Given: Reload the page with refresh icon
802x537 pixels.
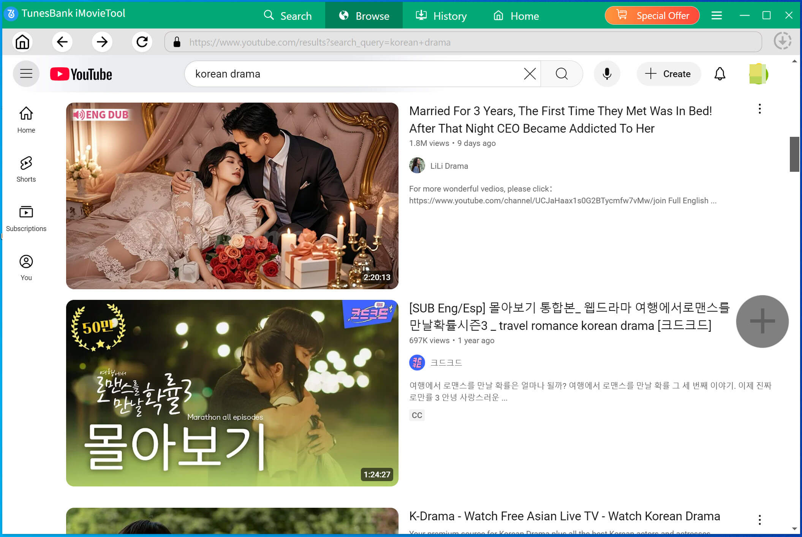Looking at the screenshot, I should 142,42.
